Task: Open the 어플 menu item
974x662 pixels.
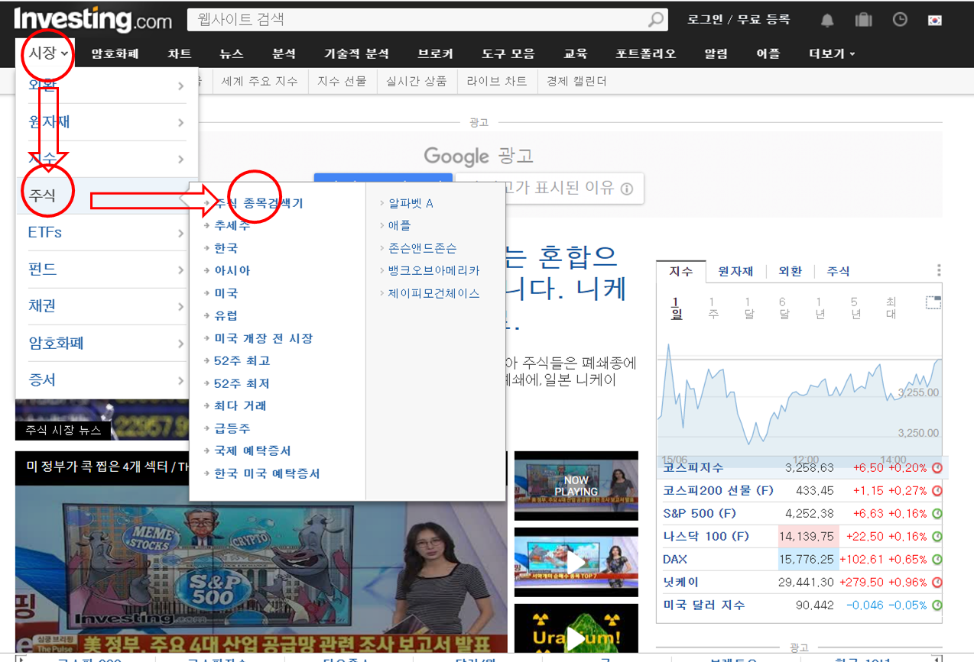Action: pos(768,53)
